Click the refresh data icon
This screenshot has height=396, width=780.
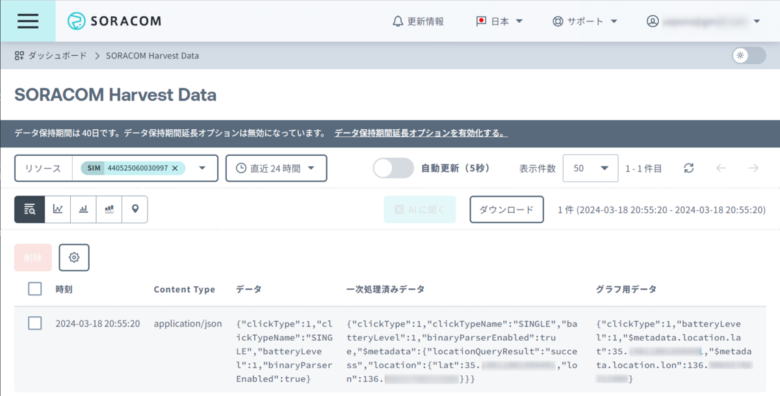(x=689, y=168)
